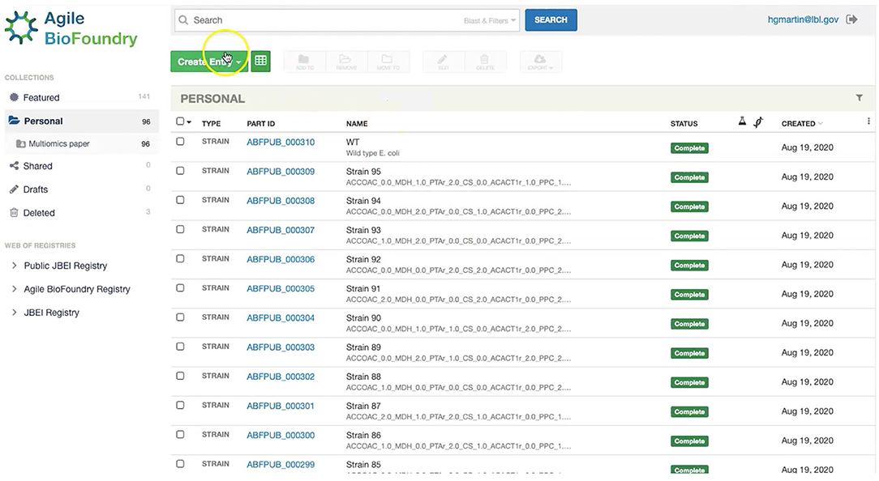Viewport: 879px width, 481px height.
Task: Click the flask sample column icon
Action: 742,121
